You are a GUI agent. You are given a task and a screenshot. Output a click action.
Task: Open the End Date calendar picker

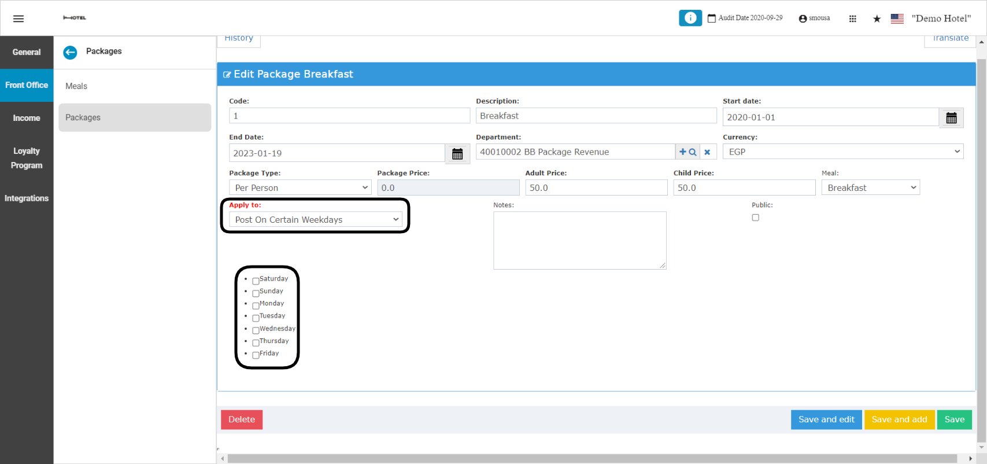pos(457,154)
